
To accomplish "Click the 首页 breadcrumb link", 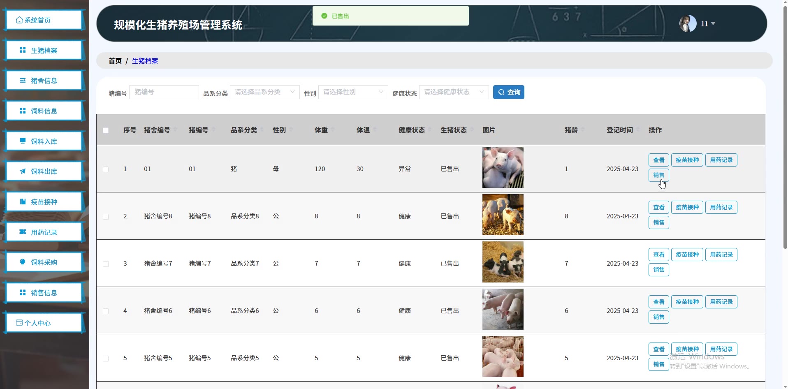I will pyautogui.click(x=115, y=61).
